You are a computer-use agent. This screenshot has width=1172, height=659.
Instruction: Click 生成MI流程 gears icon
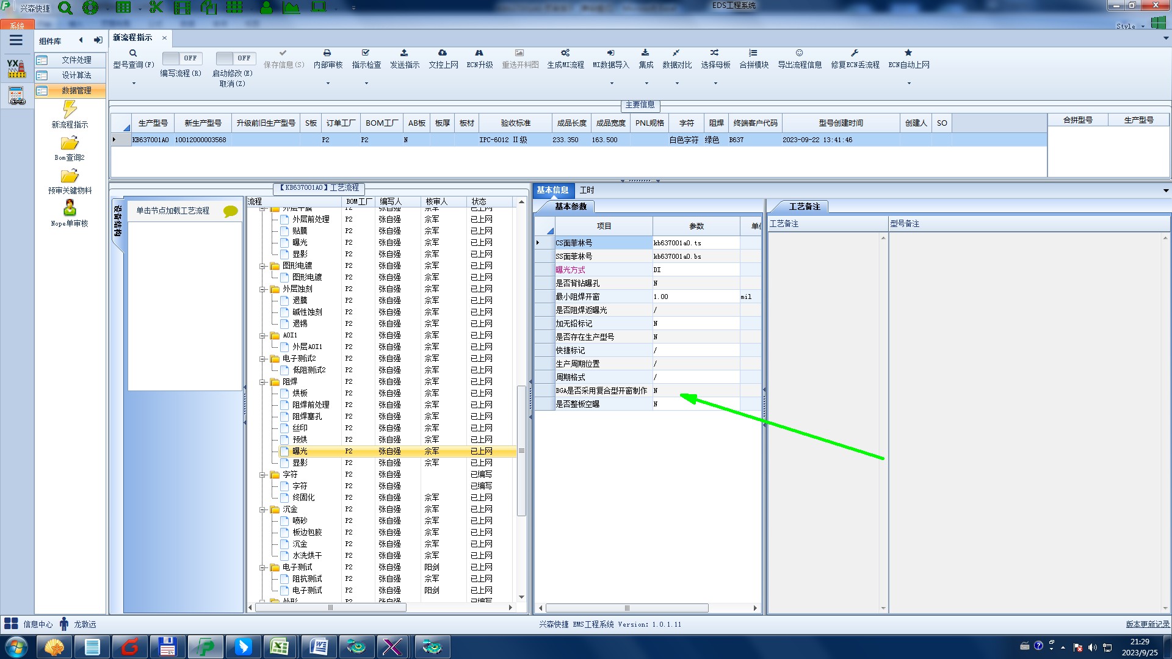(x=565, y=53)
